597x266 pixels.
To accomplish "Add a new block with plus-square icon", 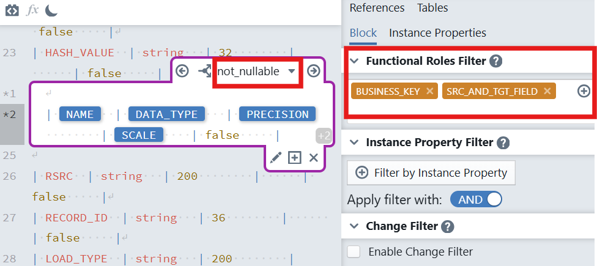I will [x=295, y=158].
